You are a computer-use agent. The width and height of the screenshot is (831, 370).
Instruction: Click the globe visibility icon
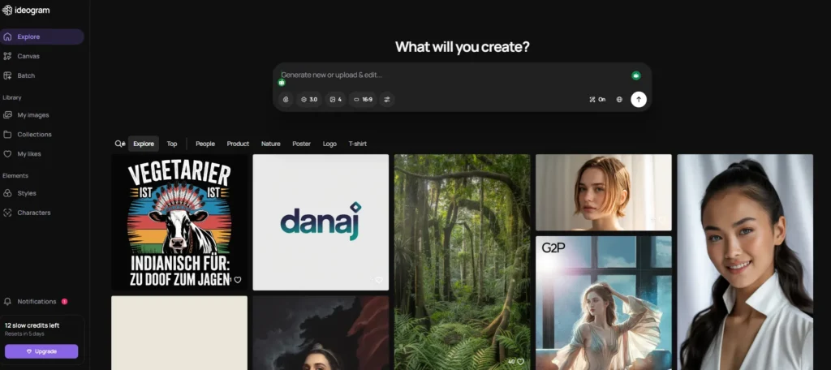(619, 99)
